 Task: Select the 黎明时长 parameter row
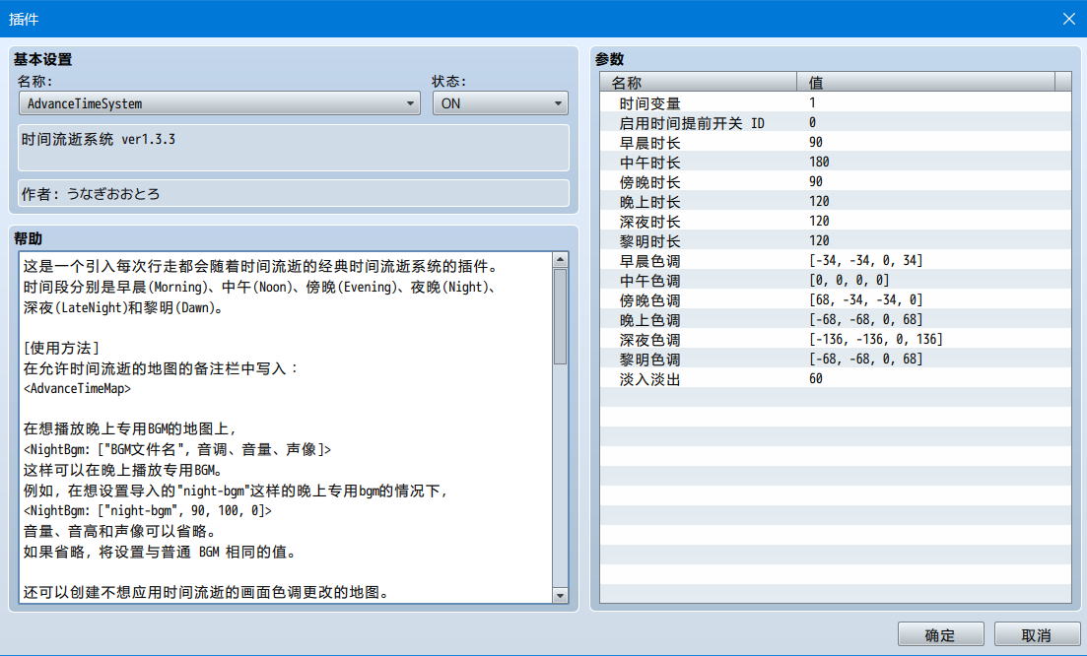[836, 241]
